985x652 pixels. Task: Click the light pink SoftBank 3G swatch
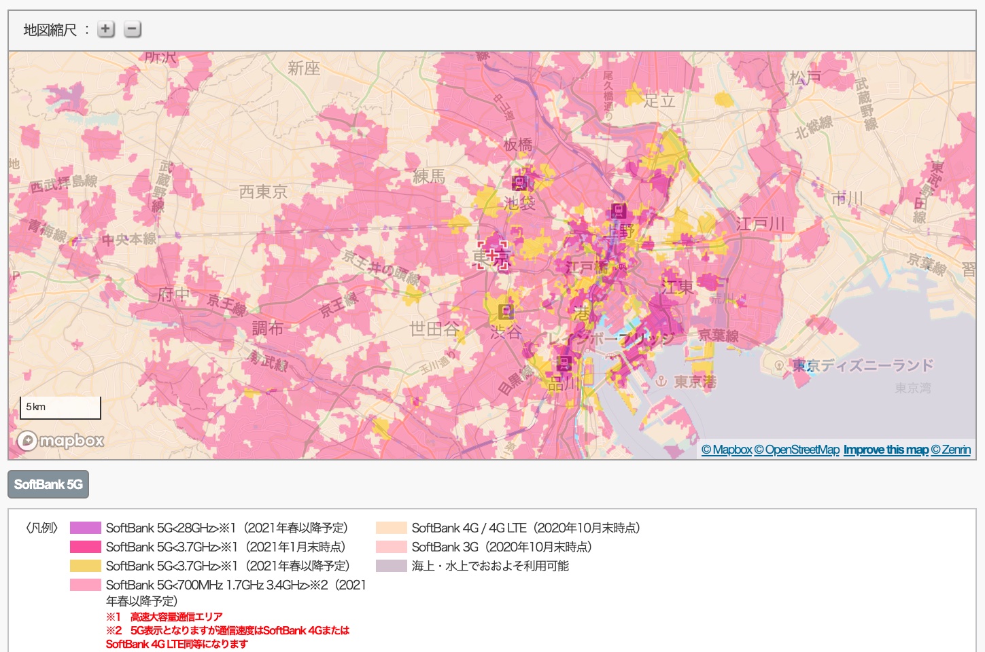pyautogui.click(x=392, y=547)
